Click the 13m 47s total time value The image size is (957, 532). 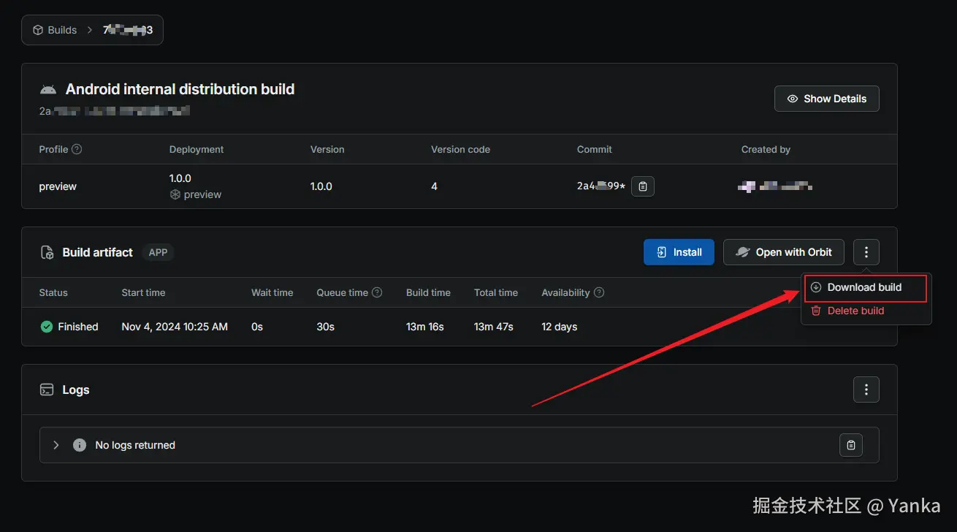point(494,327)
